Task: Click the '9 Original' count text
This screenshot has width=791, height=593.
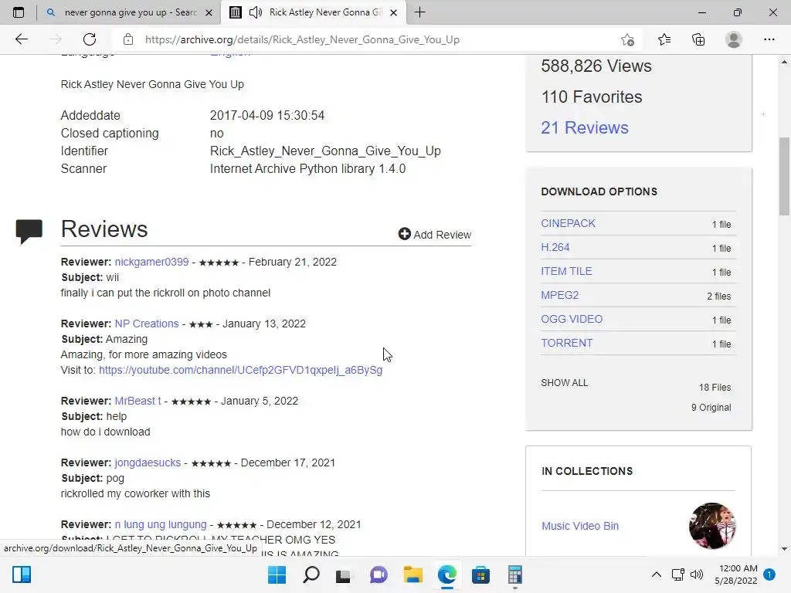Action: 711,408
